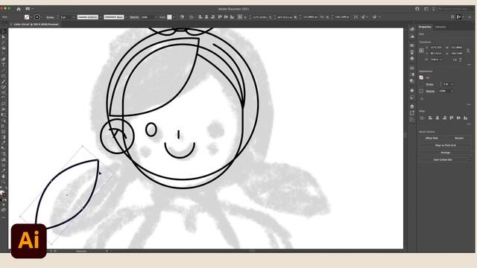
Task: Open workspace switcher dropdown near Home
Action: pyautogui.click(x=33, y=9)
